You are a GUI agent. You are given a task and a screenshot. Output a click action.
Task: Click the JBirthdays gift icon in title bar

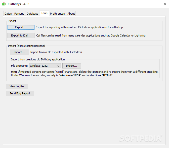point(4,4)
